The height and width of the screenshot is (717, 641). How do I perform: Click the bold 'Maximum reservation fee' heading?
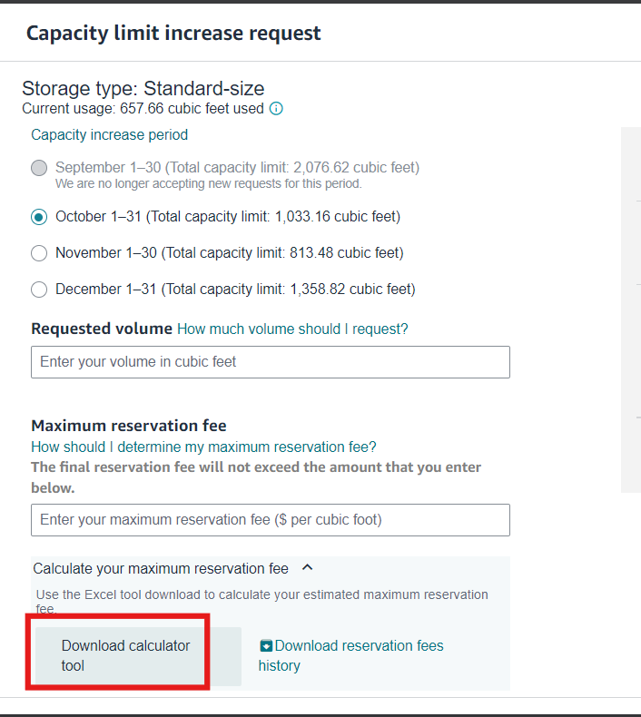[128, 426]
